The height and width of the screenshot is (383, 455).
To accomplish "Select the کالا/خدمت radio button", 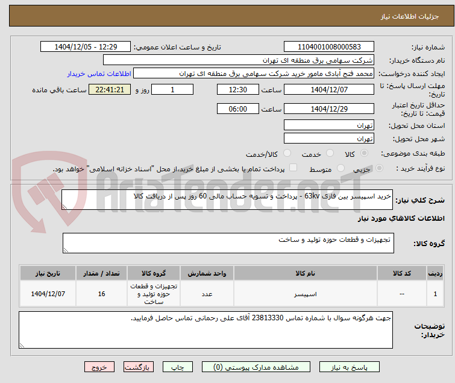I will point(287,153).
